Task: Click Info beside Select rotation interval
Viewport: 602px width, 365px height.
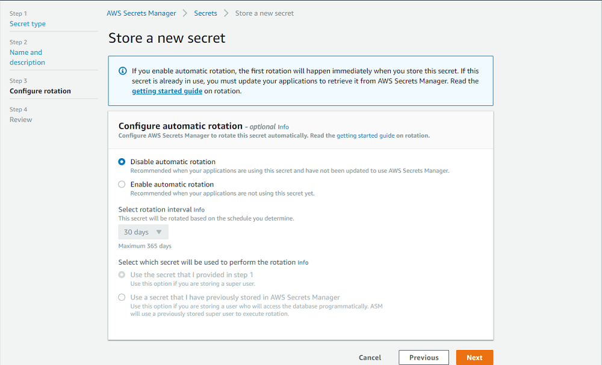Action: tap(199, 209)
